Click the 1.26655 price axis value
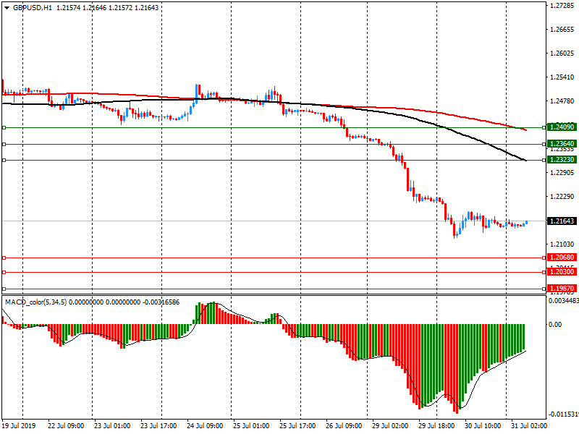 click(x=562, y=30)
